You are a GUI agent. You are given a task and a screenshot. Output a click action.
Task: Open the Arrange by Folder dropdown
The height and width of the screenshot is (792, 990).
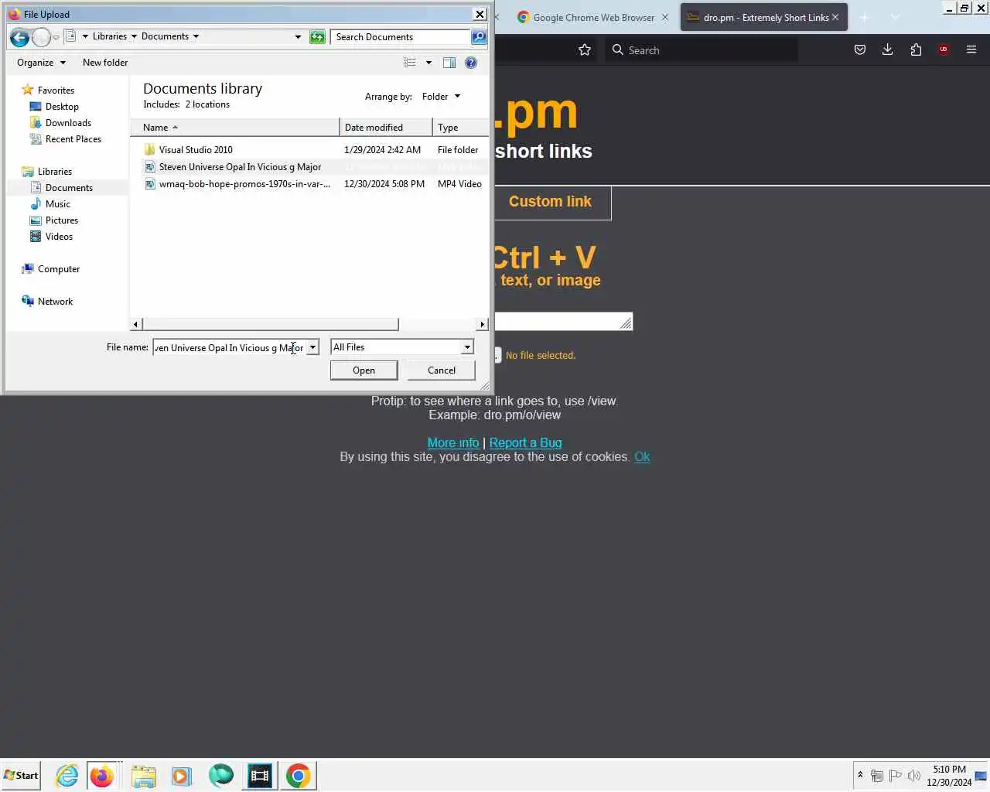pyautogui.click(x=441, y=97)
